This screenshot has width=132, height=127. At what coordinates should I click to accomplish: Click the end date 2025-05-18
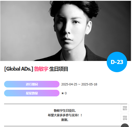click(89, 84)
